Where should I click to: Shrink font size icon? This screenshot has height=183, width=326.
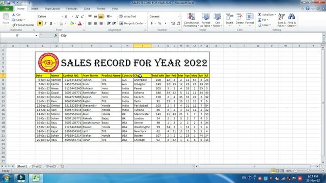tap(82, 17)
